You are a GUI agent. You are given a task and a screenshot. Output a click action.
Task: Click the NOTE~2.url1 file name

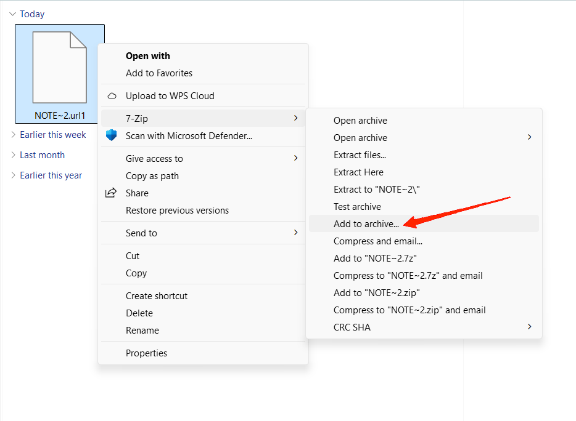[x=60, y=116]
